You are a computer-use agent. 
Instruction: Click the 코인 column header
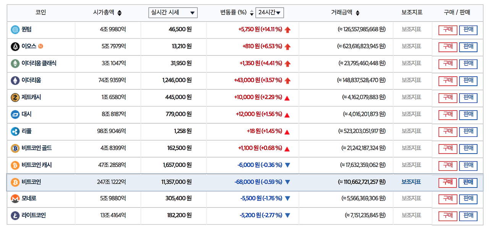coord(40,12)
